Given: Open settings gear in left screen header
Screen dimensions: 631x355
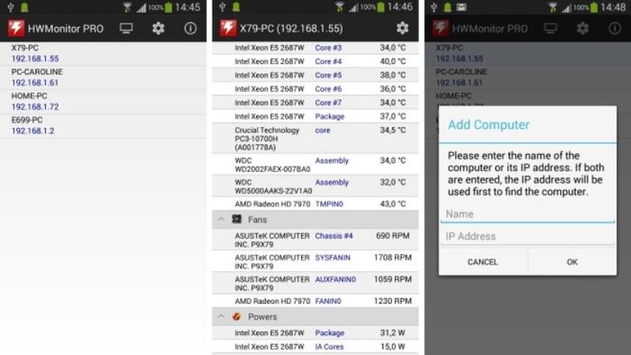Looking at the screenshot, I should (158, 28).
